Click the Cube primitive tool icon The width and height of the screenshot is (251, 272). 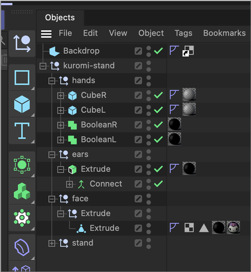click(x=22, y=104)
